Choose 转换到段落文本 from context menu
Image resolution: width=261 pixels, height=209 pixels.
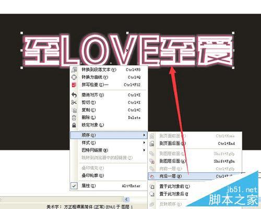(x=109, y=69)
